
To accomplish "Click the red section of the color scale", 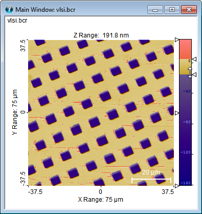I will [185, 49].
